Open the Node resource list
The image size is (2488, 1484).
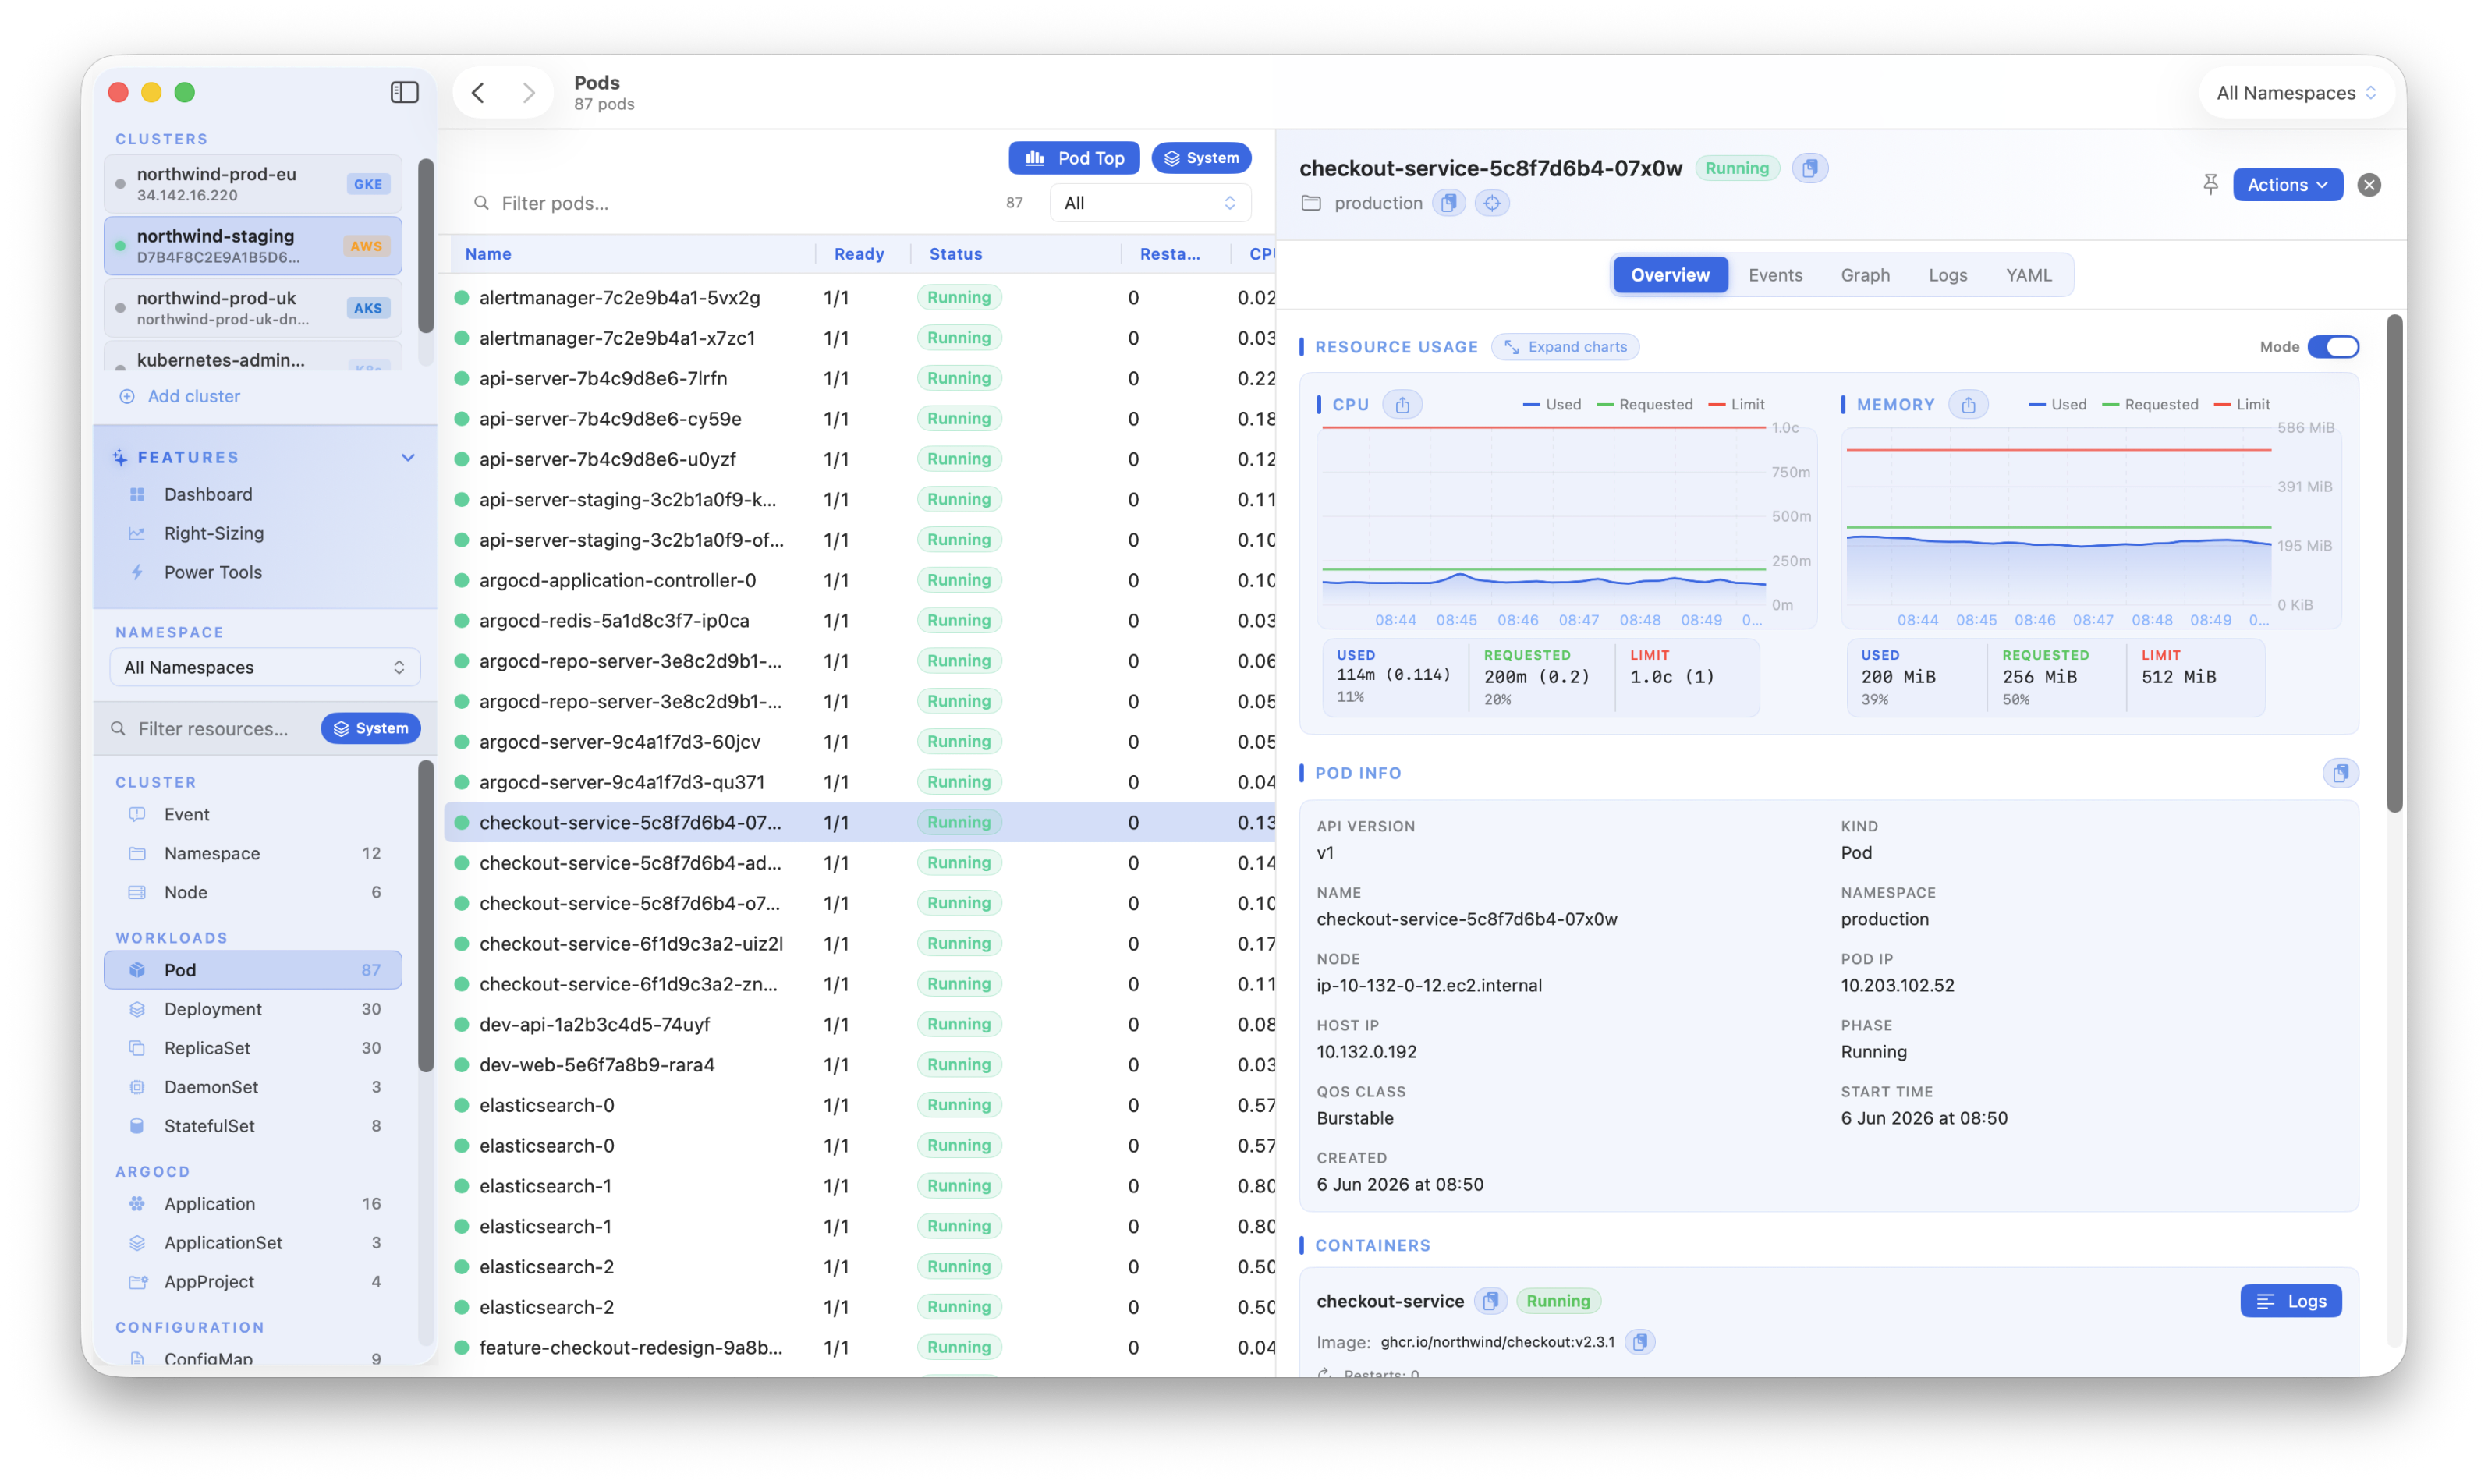click(x=253, y=892)
